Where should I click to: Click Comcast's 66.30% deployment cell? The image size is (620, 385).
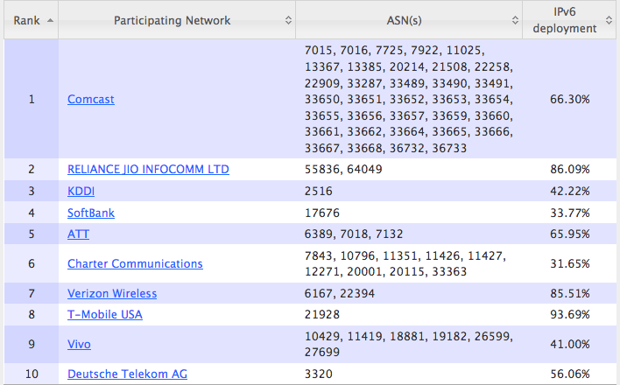coord(569,99)
